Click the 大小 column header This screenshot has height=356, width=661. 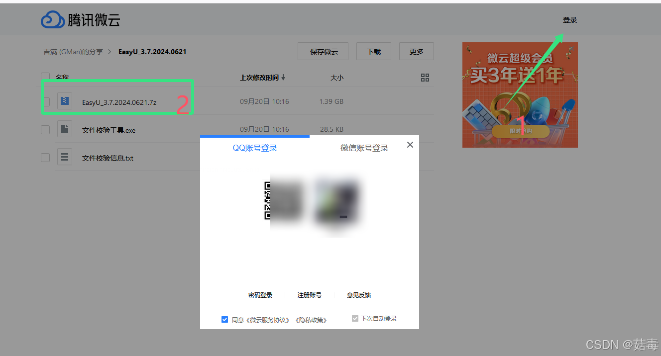(x=337, y=78)
